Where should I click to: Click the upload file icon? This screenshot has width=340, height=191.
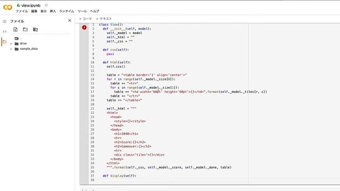(15, 30)
